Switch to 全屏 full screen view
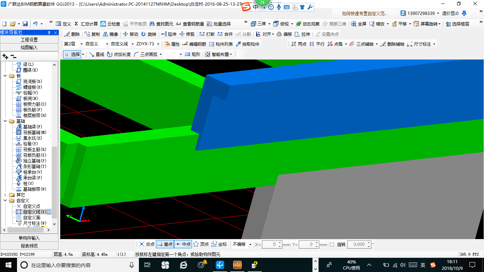This screenshot has width=484, height=272. (359, 24)
